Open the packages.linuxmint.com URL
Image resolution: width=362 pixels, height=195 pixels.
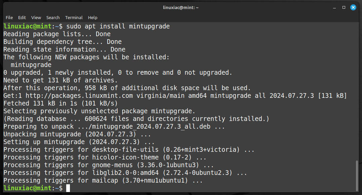click(79, 95)
